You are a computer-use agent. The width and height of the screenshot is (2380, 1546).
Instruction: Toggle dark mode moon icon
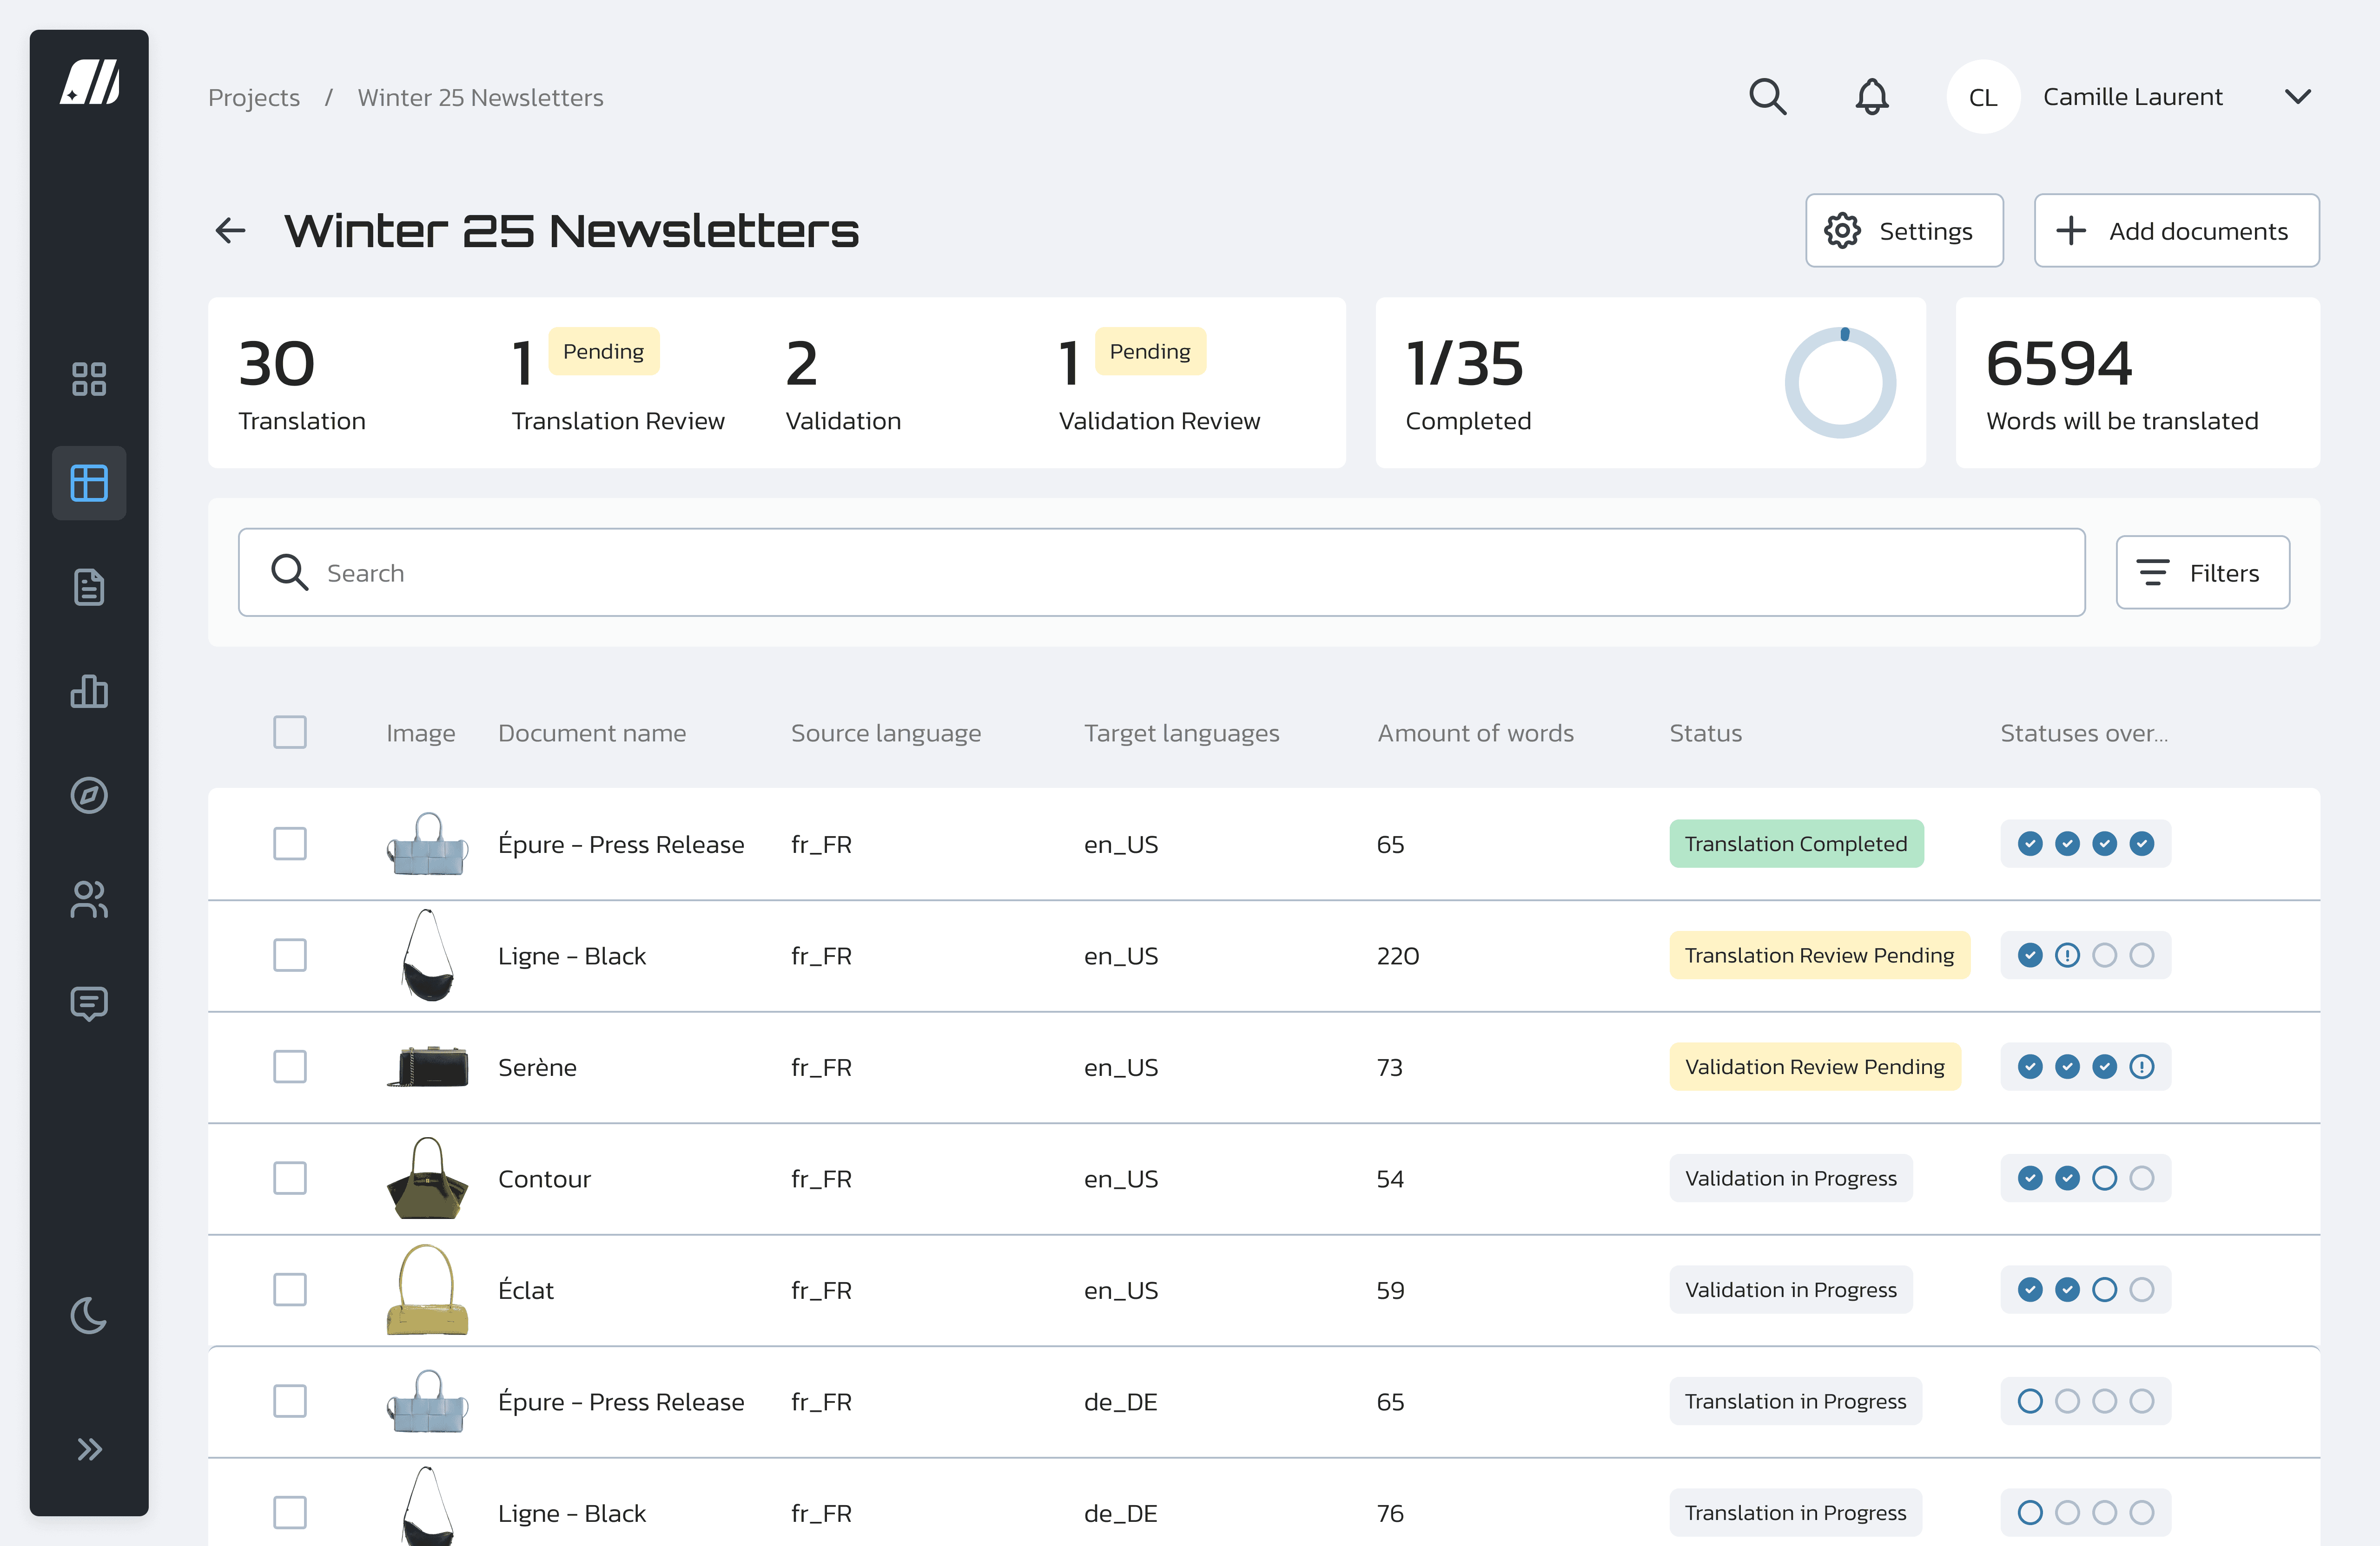pyautogui.click(x=89, y=1315)
